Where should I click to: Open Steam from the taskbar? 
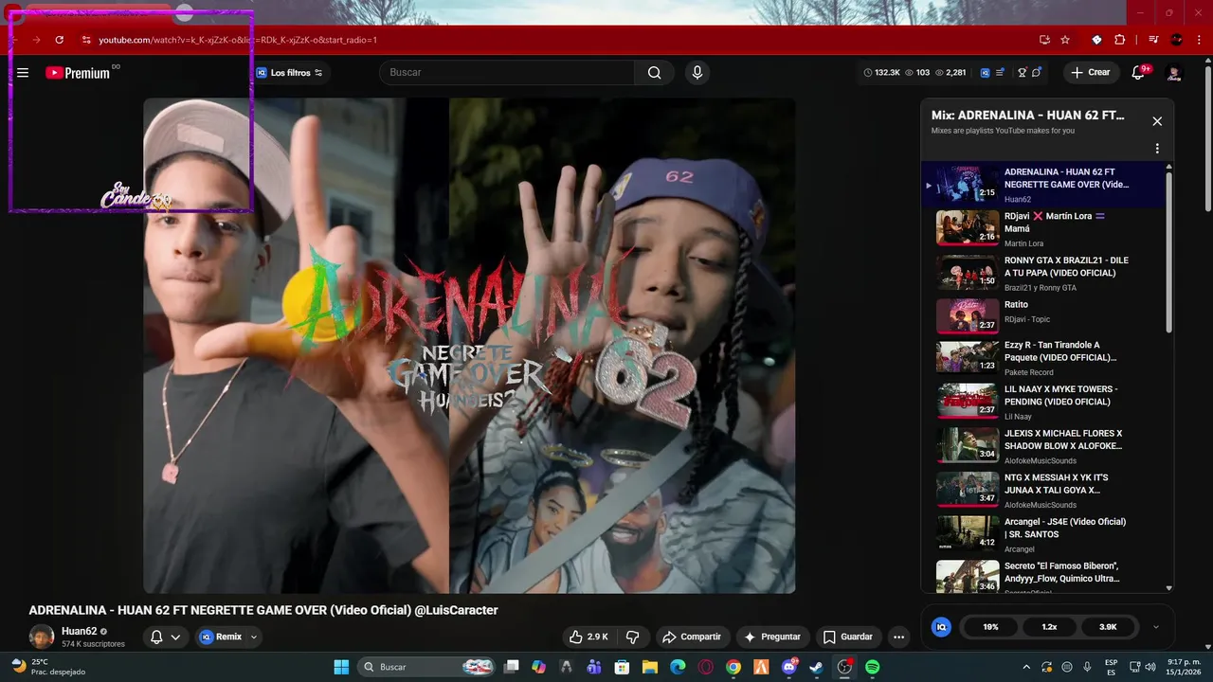[816, 667]
